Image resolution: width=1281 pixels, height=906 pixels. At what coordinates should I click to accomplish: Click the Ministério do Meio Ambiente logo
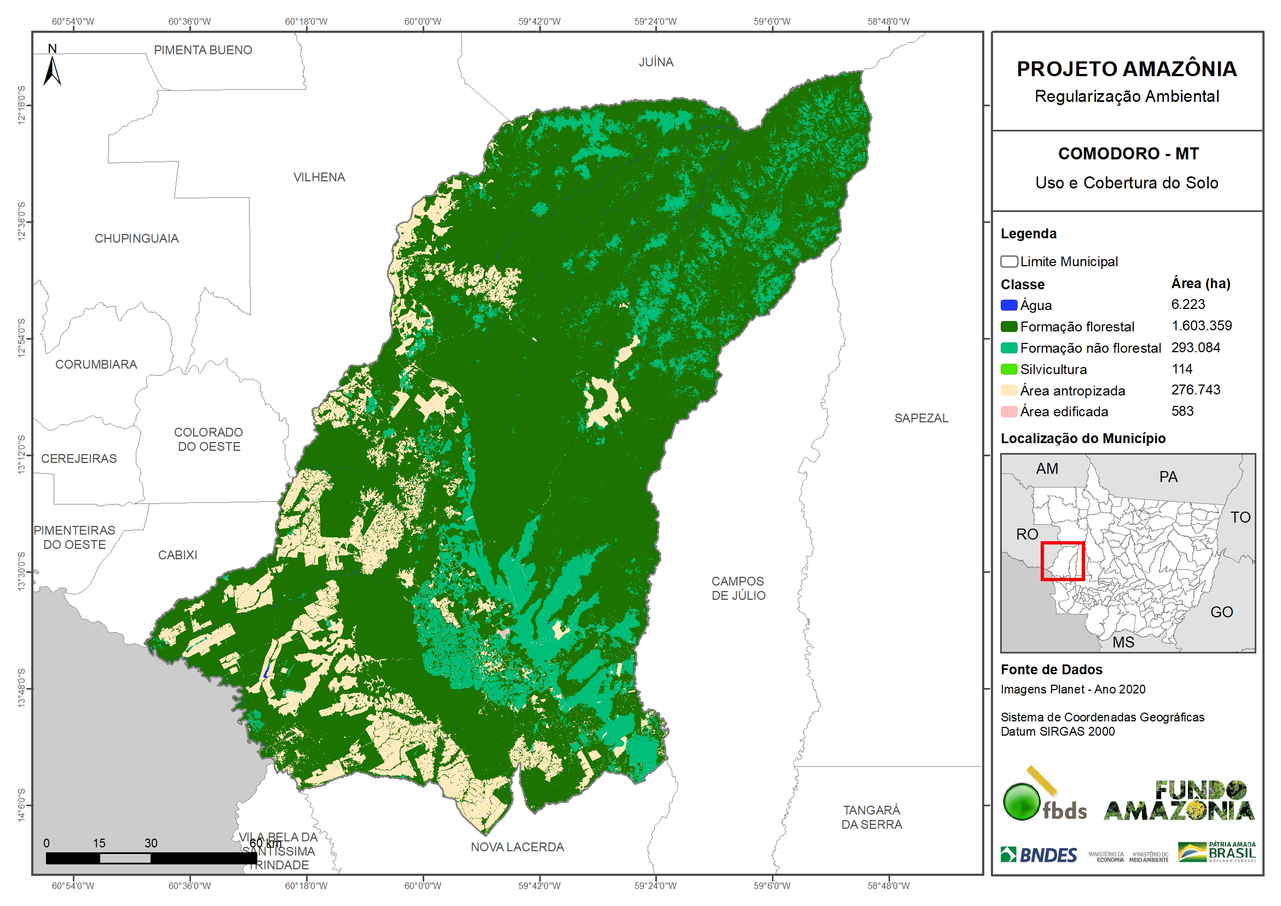pos(1148,857)
